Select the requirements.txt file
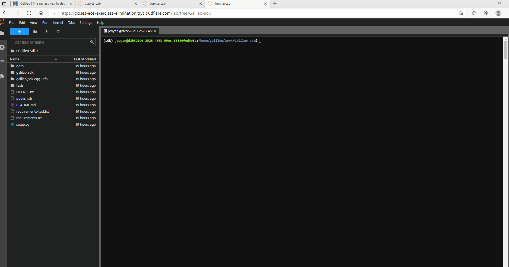Image resolution: width=509 pixels, height=267 pixels. pos(53,118)
